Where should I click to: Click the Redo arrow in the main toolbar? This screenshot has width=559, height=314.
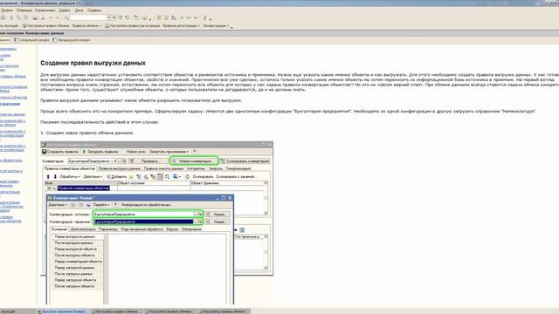58,17
